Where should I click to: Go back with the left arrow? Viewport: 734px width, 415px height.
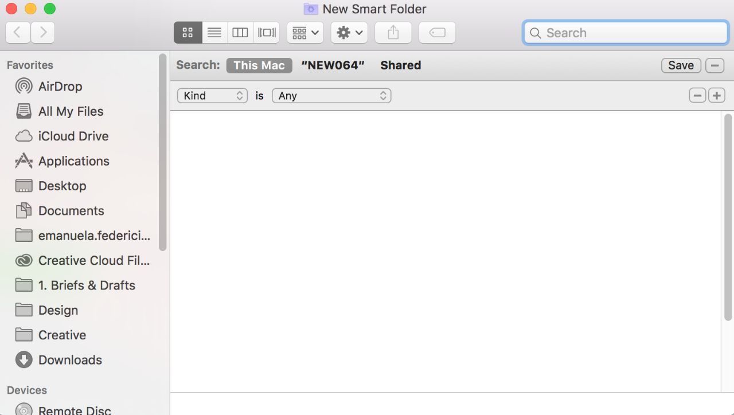click(x=18, y=33)
